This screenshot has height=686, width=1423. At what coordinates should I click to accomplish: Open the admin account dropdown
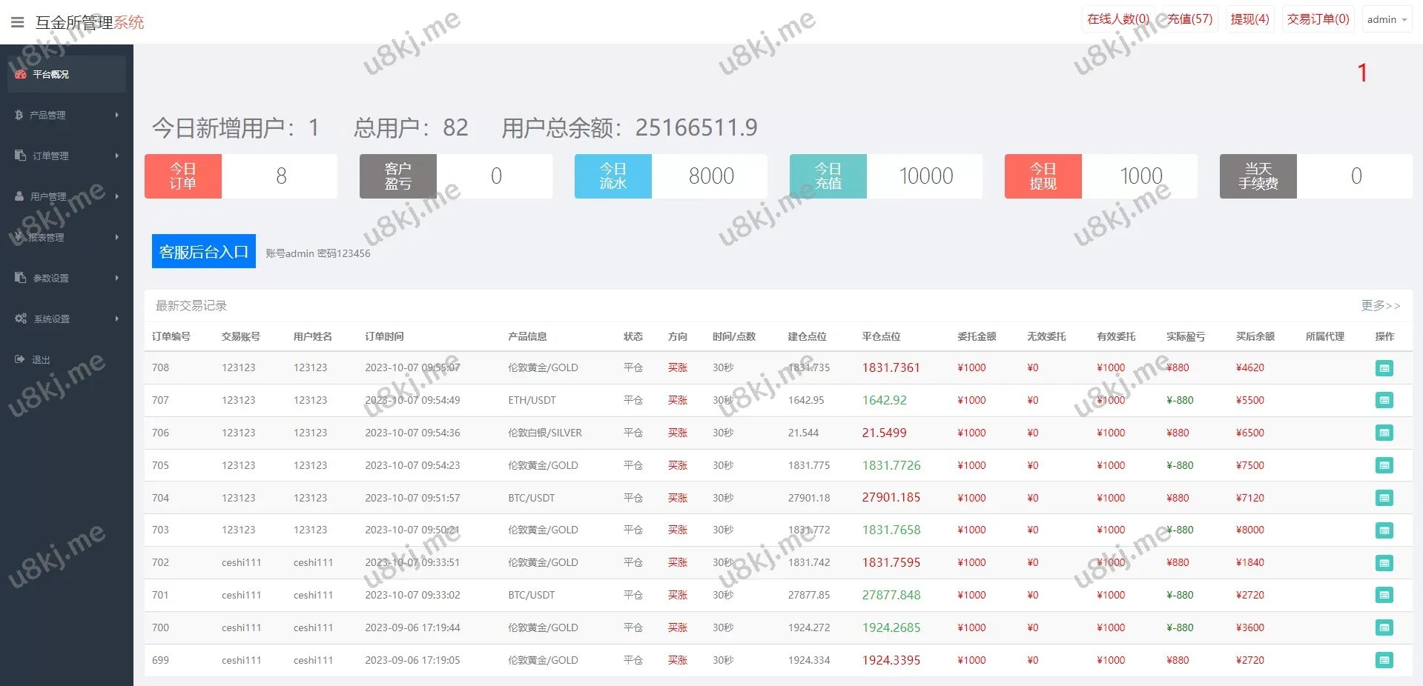1387,20
